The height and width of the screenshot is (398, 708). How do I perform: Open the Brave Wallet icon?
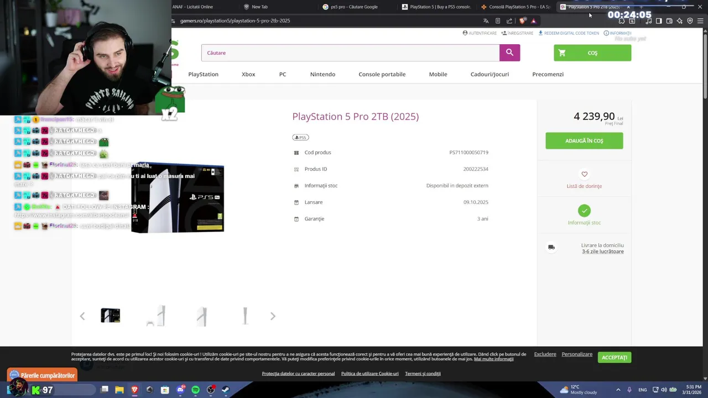(669, 21)
